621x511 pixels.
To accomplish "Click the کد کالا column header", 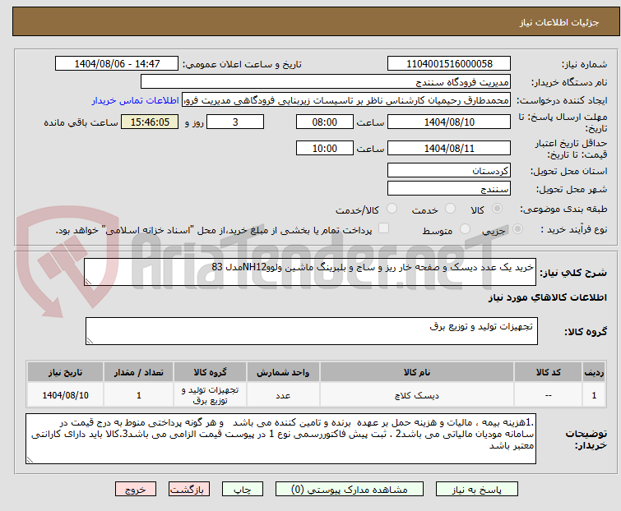I will click(548, 373).
